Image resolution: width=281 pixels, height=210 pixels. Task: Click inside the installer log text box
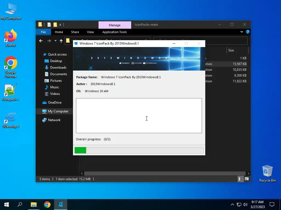139,116
